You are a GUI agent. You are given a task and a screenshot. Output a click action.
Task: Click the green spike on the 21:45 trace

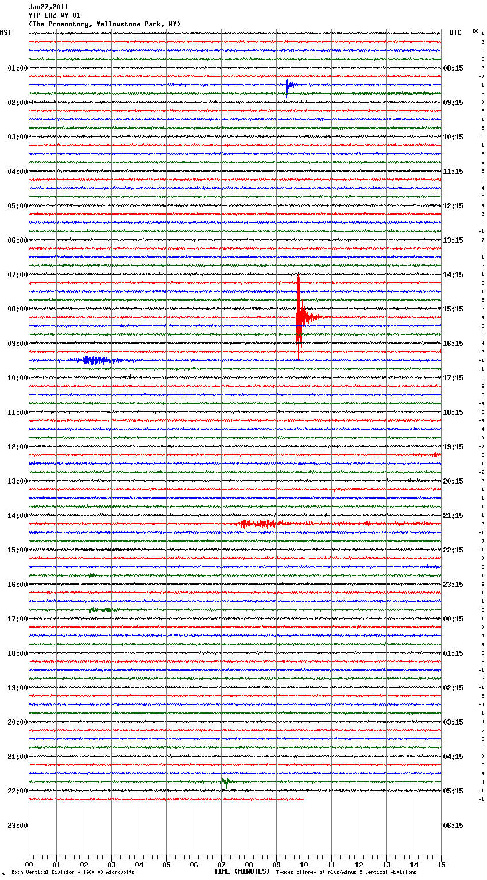(226, 782)
